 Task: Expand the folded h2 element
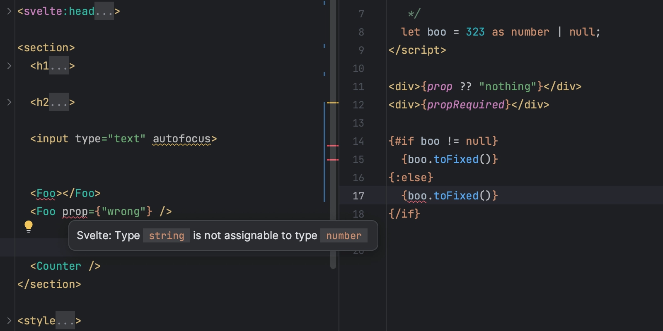pos(9,102)
